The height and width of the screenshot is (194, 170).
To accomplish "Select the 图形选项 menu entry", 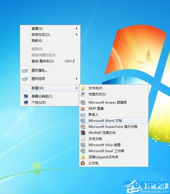I will pyautogui.click(x=50, y=79).
